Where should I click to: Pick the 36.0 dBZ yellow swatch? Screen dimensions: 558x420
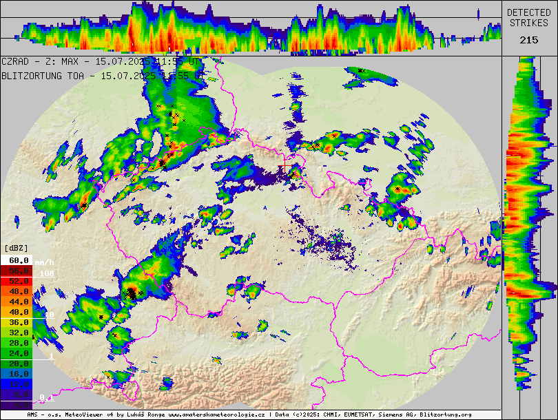pyautogui.click(x=17, y=322)
